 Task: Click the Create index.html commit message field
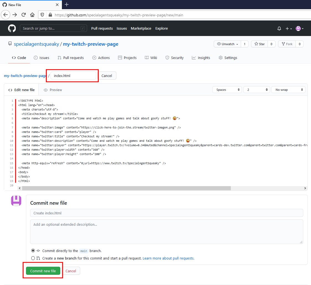pyautogui.click(x=166, y=213)
